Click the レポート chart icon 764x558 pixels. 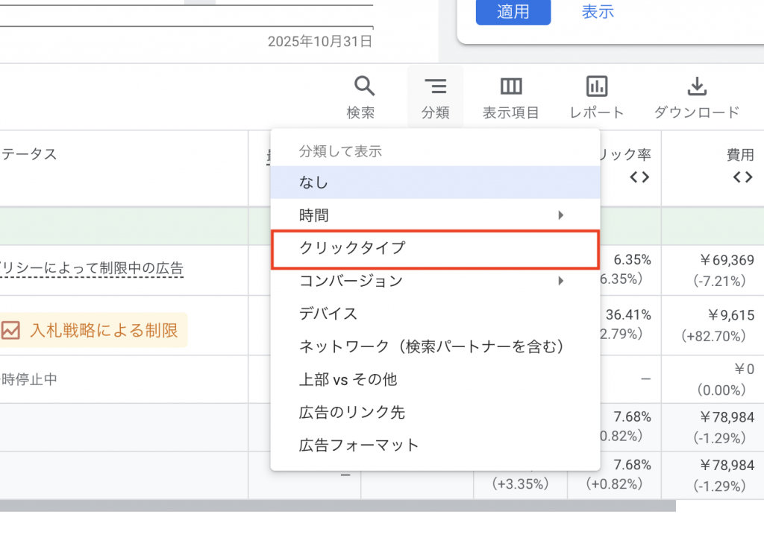(x=596, y=87)
